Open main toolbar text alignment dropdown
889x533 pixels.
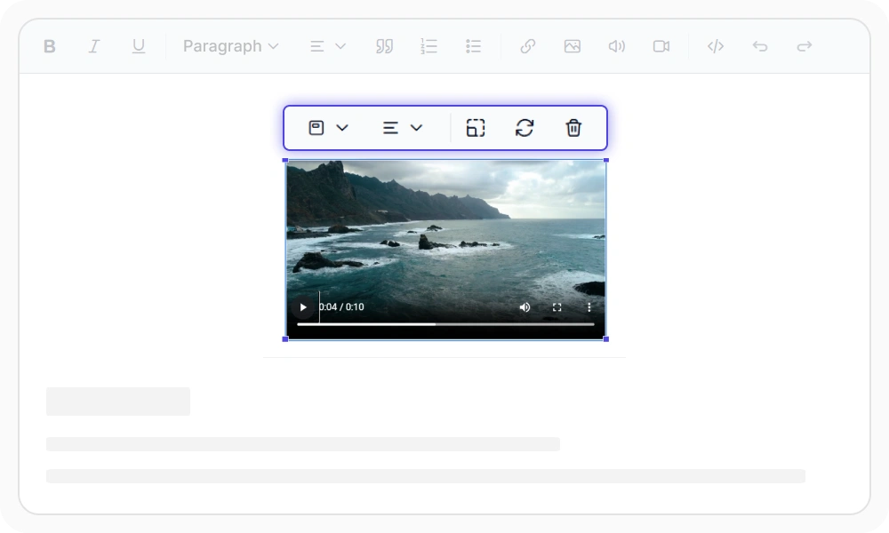coord(328,46)
